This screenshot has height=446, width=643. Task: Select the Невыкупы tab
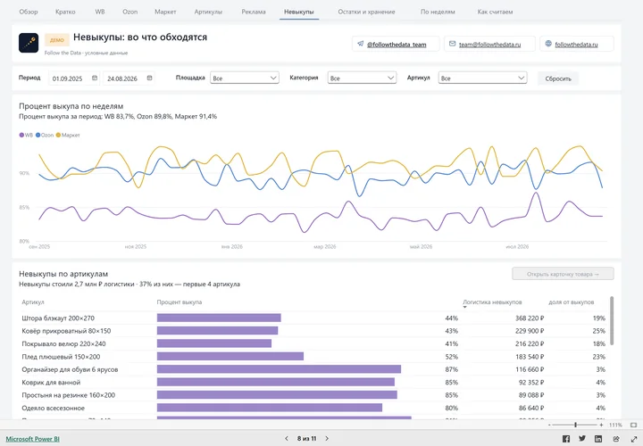click(x=299, y=12)
